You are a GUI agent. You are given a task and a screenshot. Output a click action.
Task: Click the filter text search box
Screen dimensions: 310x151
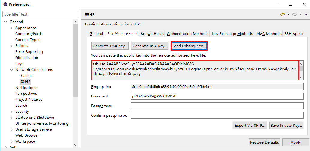point(40,14)
